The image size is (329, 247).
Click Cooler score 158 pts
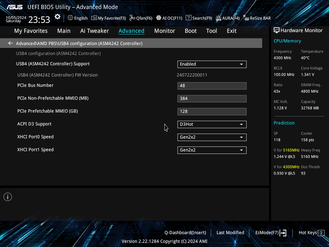point(307,140)
